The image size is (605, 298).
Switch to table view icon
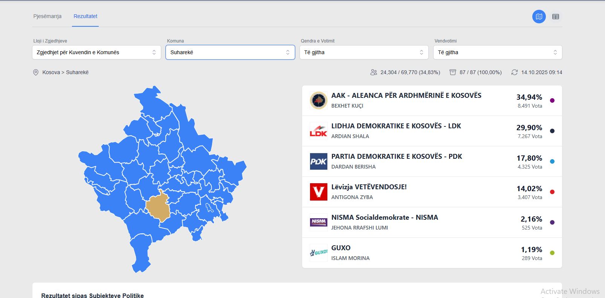pos(555,17)
